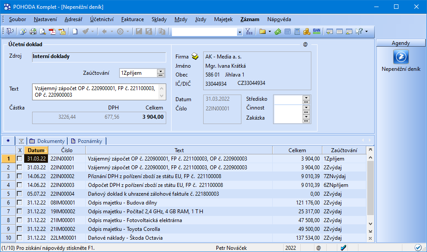
Task: Click the grayed copy record icon
Action: (162, 32)
